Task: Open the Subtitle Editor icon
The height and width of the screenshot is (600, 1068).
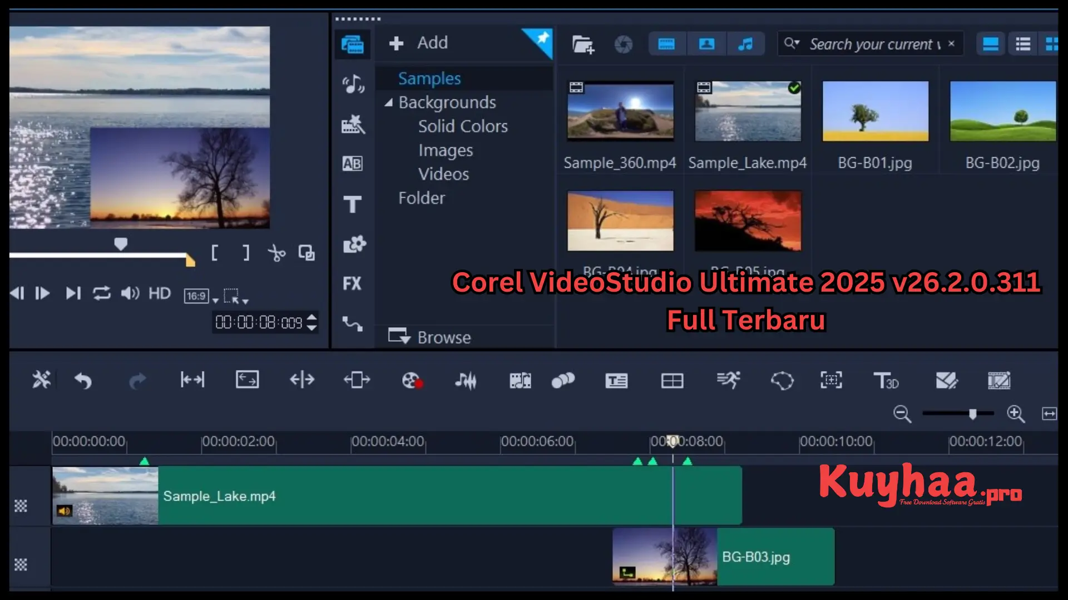Action: point(616,381)
